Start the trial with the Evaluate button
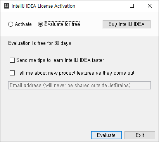Viewport: 159px width, 142px height. 106,135
